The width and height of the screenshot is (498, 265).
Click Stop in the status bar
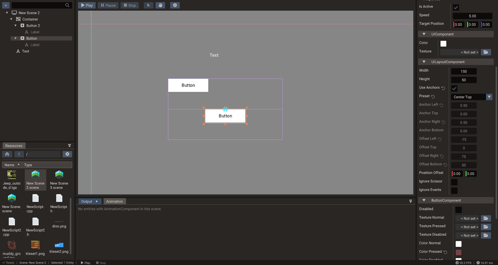tap(101, 263)
